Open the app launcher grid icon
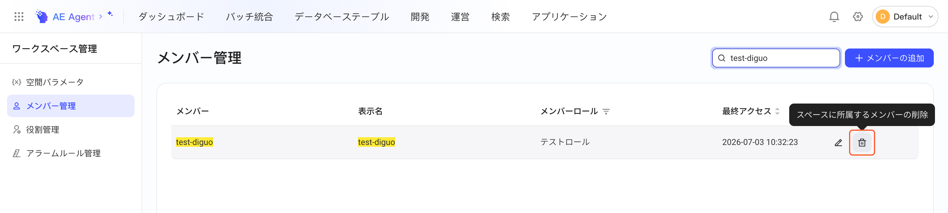948x213 pixels. (19, 17)
